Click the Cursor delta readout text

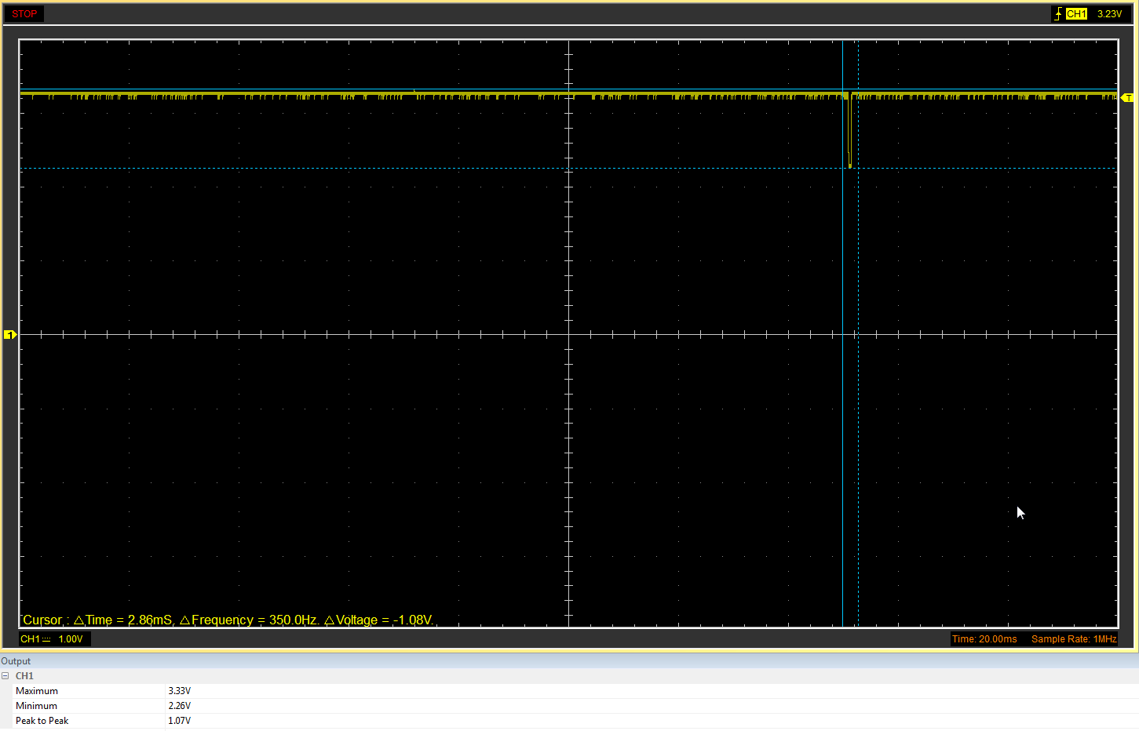(x=228, y=620)
